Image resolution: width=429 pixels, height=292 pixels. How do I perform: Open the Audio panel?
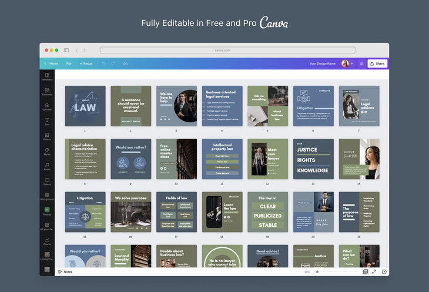pyautogui.click(x=47, y=166)
